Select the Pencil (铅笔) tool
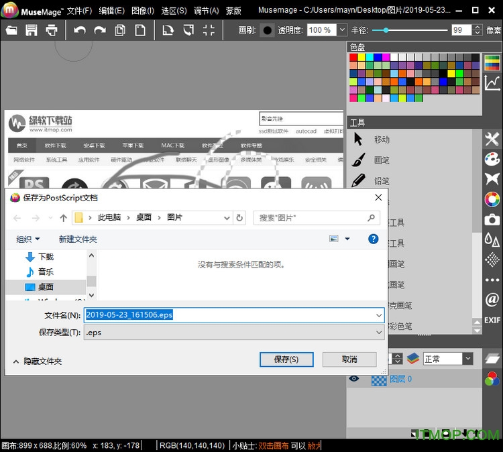 (358, 180)
